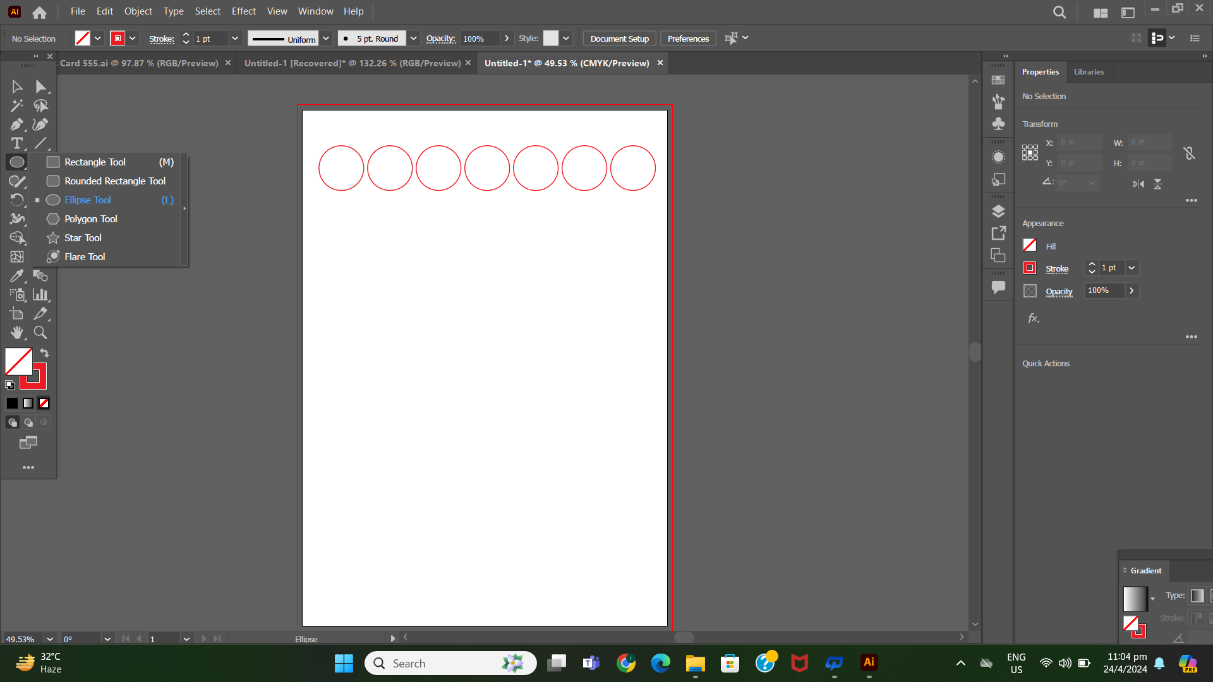Select the Hand tool

17,333
